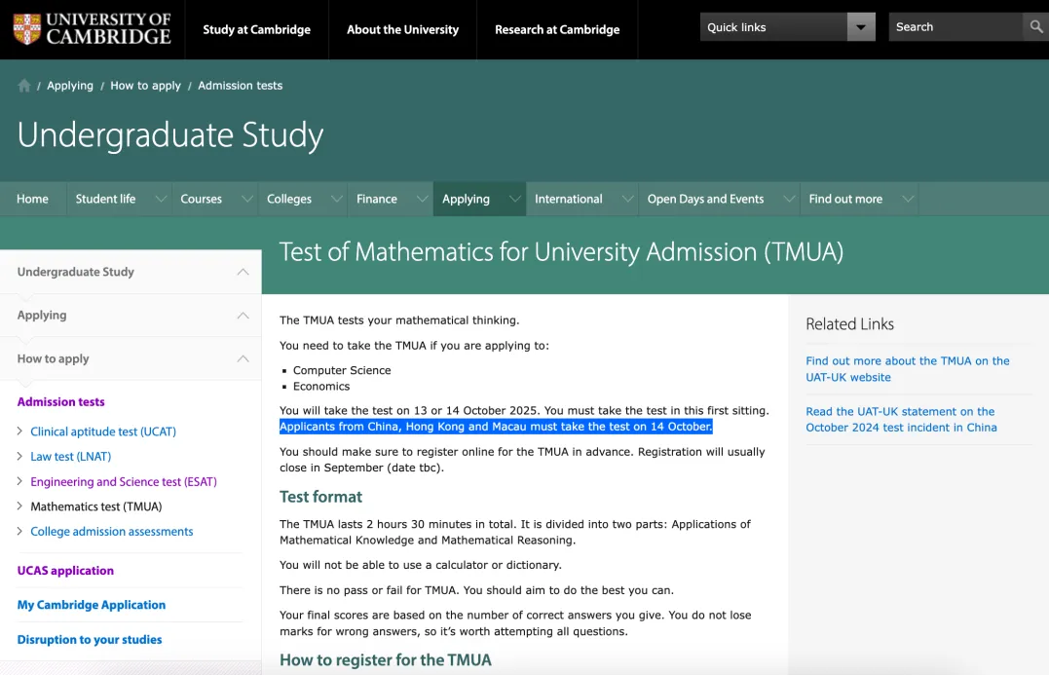Click the University of Cambridge crest logo
Viewport: 1049px width, 675px height.
pyautogui.click(x=26, y=29)
